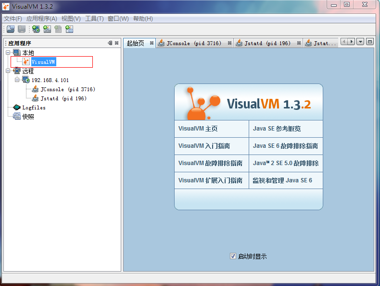Open the 文件(F) menu
Image resolution: width=380 pixels, height=286 pixels.
point(13,19)
